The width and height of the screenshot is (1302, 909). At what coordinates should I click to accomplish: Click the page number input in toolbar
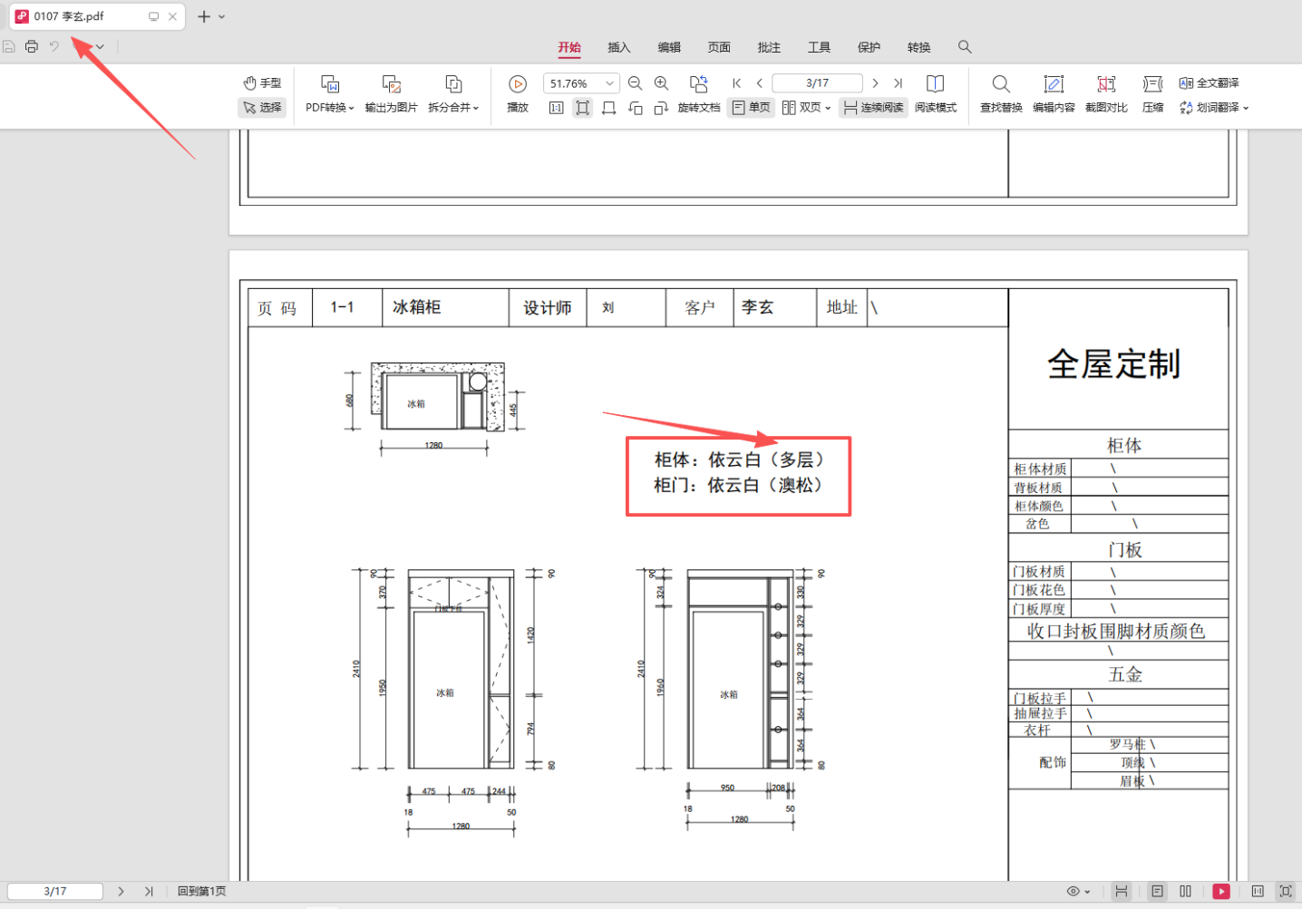(x=816, y=83)
